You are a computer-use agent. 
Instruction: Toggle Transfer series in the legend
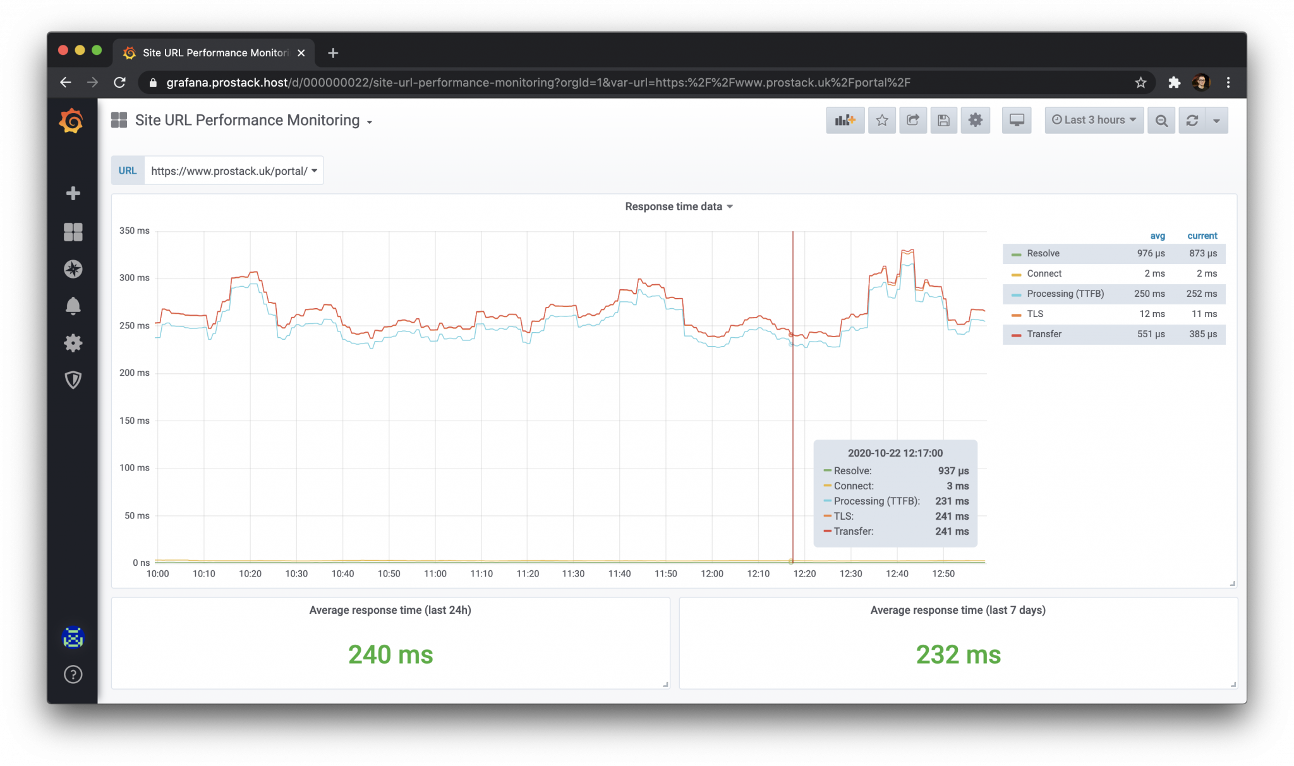click(1044, 334)
